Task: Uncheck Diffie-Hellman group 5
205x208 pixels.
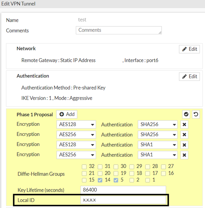Action: (116, 180)
